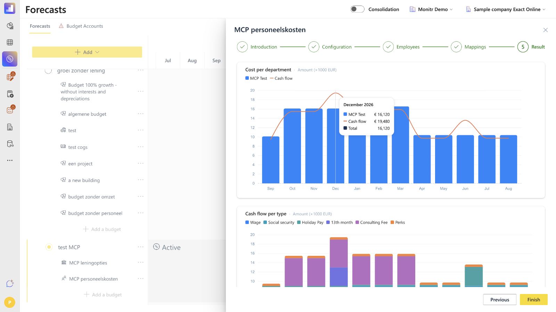556x312 pixels.
Task: Open more options for test cogs
Action: pyautogui.click(x=141, y=147)
